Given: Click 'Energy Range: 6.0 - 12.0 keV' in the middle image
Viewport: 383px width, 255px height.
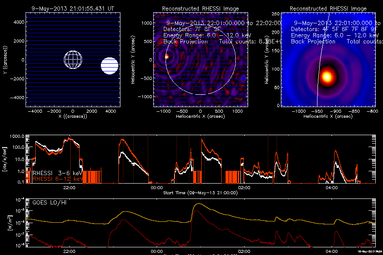Looking at the screenshot, I should point(207,35).
